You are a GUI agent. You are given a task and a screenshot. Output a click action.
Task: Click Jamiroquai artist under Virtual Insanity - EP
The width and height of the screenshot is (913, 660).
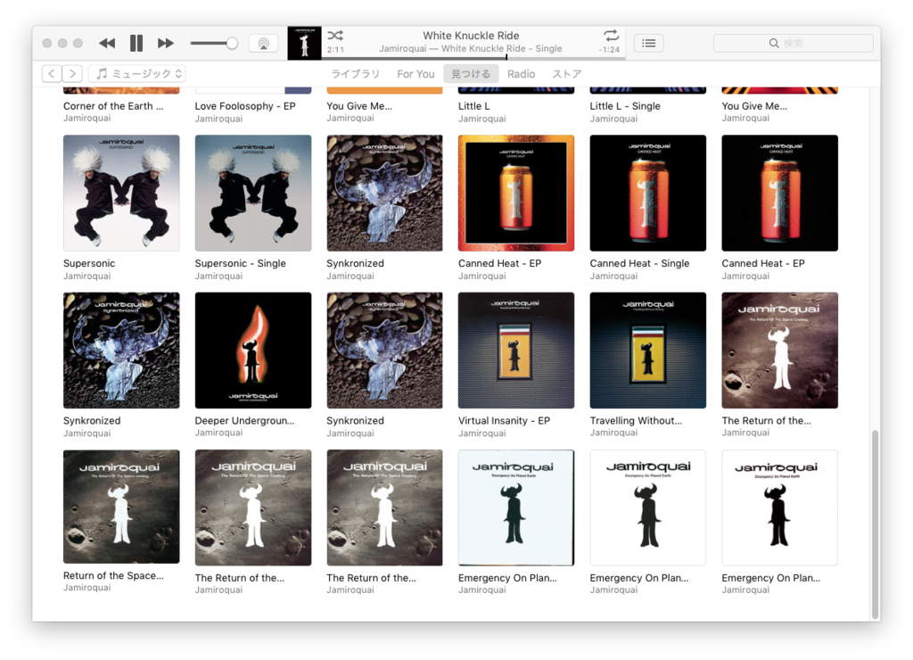(482, 433)
